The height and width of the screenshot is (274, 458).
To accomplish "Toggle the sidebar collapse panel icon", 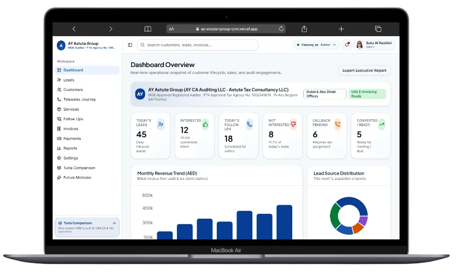I will (130, 45).
